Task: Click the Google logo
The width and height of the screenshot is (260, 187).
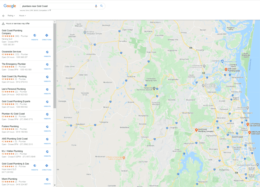Action: pos(10,6)
